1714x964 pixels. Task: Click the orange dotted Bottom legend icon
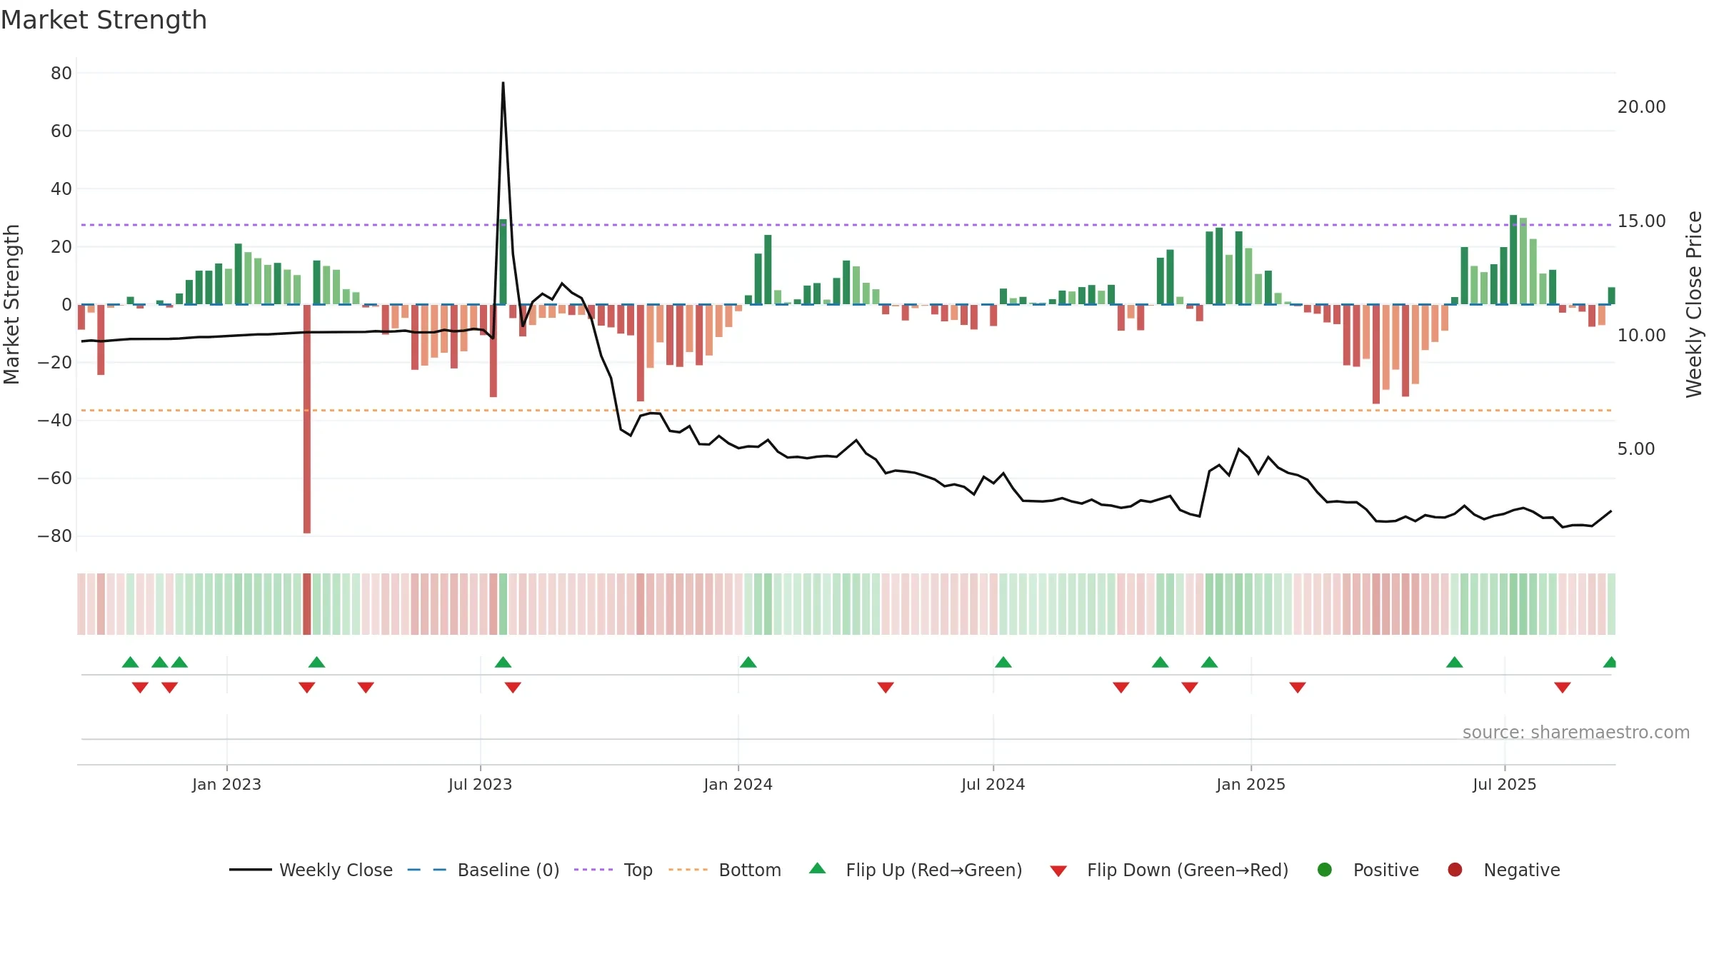tap(688, 870)
